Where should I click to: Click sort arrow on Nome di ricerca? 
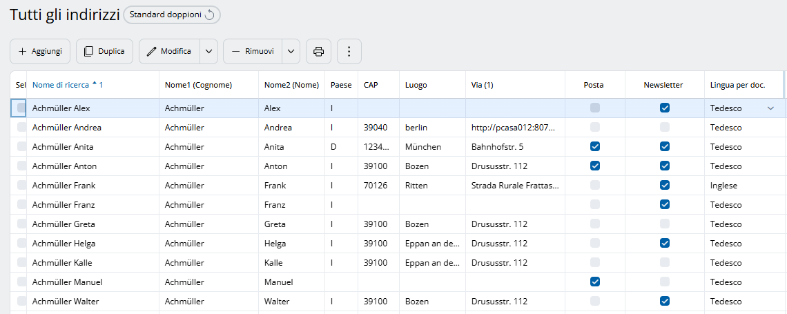[95, 84]
